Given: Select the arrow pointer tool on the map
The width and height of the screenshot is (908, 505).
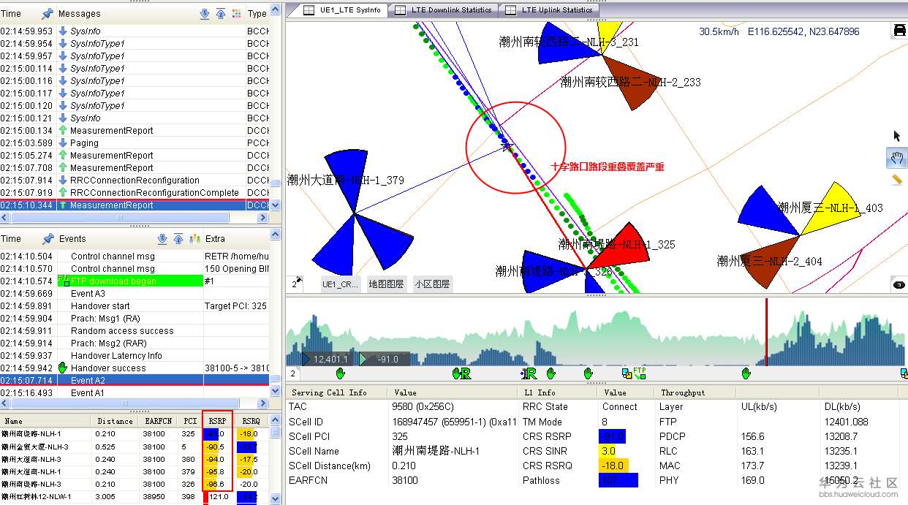Looking at the screenshot, I should [898, 135].
